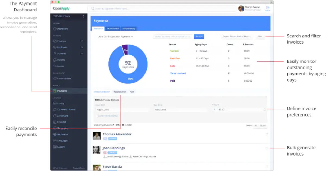Screen dimensions: 326x171
Task: Click the Geography analytics icon
Action: coord(55,128)
